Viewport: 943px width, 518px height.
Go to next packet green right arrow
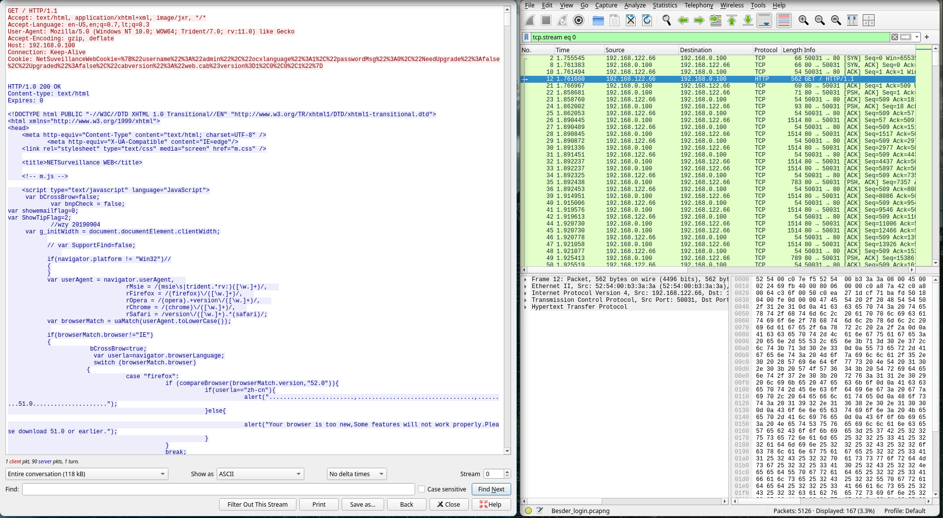coord(699,20)
